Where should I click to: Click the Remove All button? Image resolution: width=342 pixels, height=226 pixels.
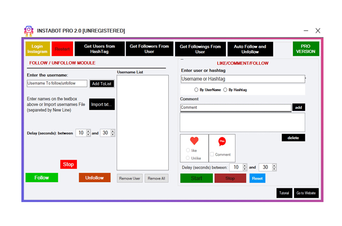[156, 178]
